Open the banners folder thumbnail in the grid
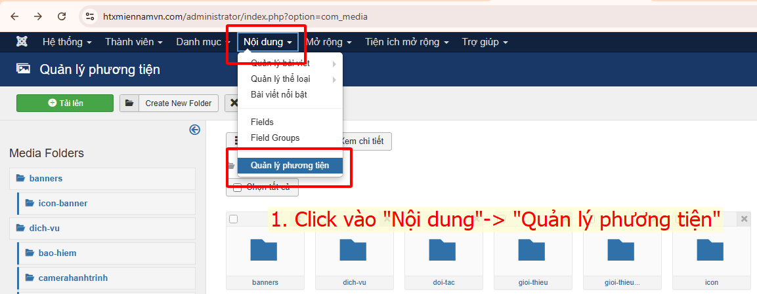This screenshot has width=757, height=294. [x=265, y=250]
